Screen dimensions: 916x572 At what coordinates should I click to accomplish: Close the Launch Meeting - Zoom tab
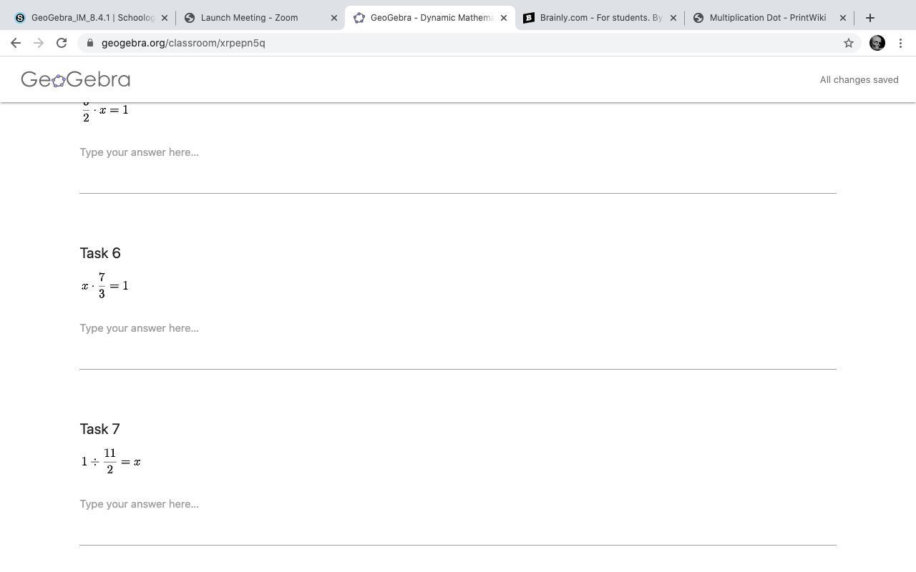pos(333,18)
